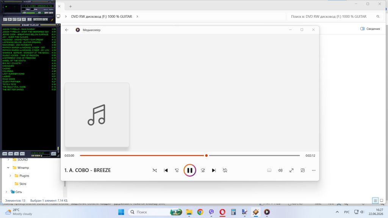Image resolution: width=388 pixels, height=218 pixels.
Task: Expand the breadcrumb chevron after 1000 % GUITAR
Action: pos(137,17)
